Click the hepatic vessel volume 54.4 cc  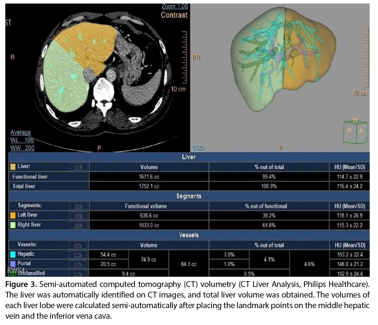click(x=108, y=255)
